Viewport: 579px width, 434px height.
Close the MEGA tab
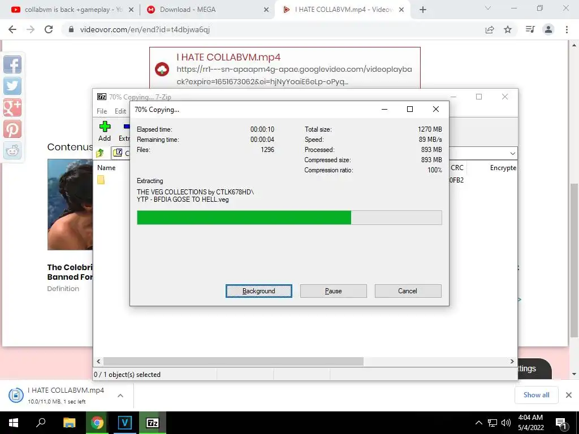(266, 10)
